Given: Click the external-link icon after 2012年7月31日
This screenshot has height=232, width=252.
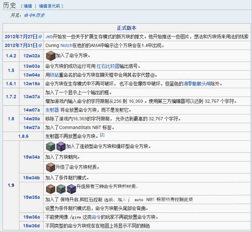Looking at the screenshot, I should point(40,45).
